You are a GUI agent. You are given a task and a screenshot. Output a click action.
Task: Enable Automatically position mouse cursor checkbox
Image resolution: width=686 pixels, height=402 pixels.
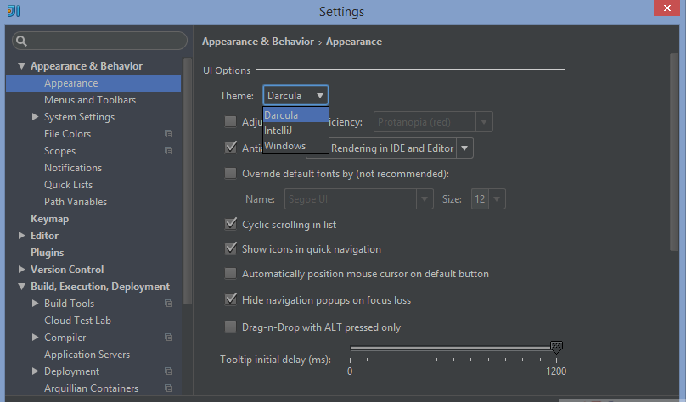click(x=230, y=274)
